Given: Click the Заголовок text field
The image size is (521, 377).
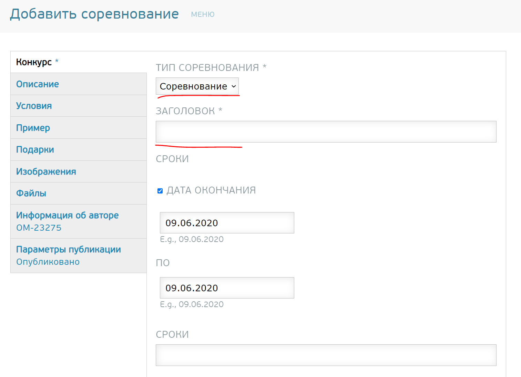Looking at the screenshot, I should tap(326, 132).
